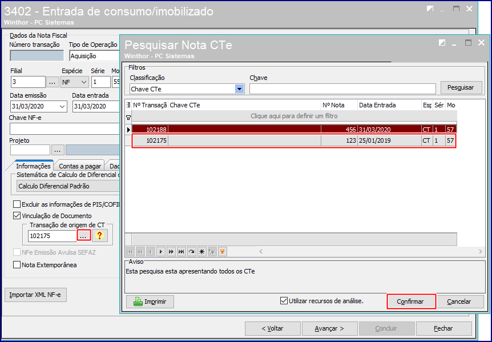Viewport: 492px width, 342px height.
Task: Go to first record in grid navigator
Action: 130,252
